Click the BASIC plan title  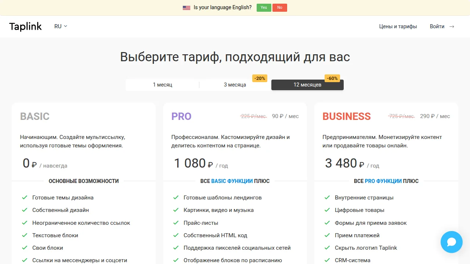pos(35,117)
